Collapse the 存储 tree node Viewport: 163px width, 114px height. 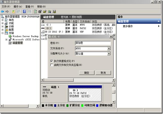tap(3, 33)
